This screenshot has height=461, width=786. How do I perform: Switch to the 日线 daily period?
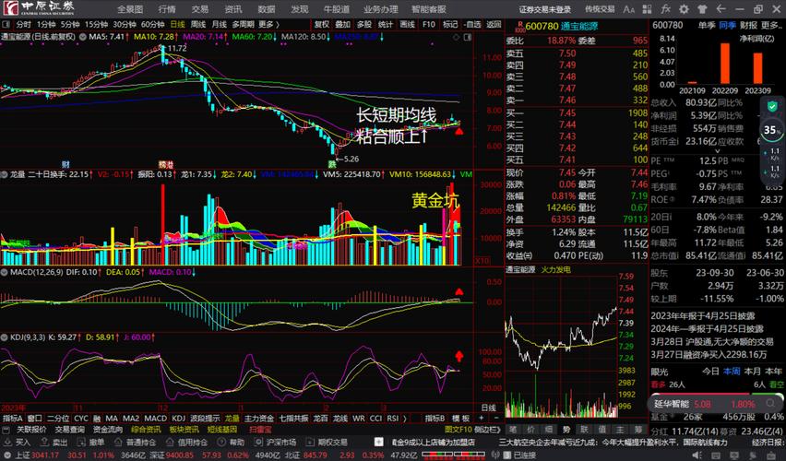click(177, 23)
